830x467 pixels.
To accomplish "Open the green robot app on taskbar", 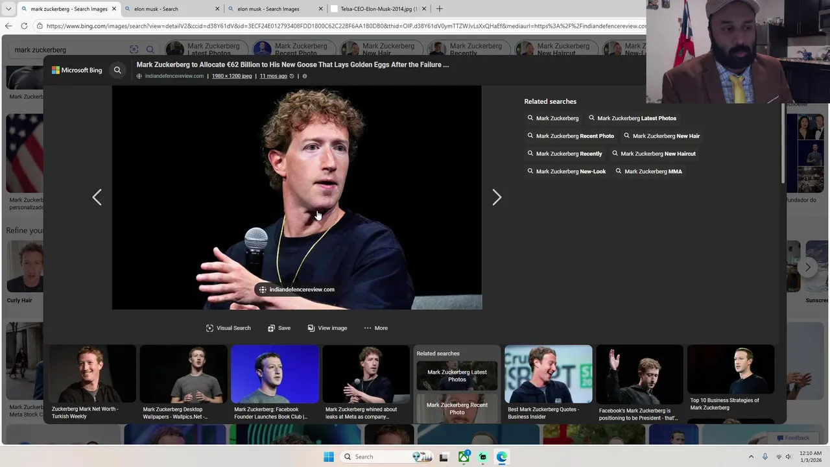I will 483,457.
